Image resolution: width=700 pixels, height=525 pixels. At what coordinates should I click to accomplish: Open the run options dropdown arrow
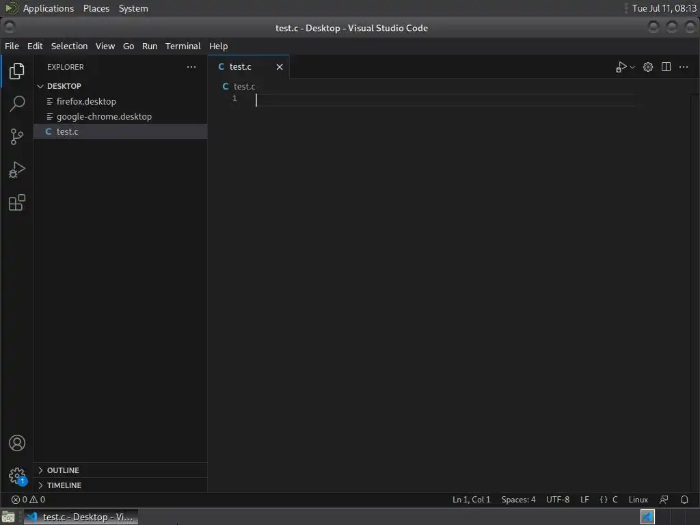(x=632, y=68)
